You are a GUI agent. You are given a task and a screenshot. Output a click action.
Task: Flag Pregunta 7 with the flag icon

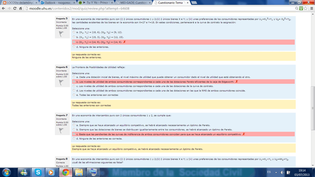coord(61,131)
